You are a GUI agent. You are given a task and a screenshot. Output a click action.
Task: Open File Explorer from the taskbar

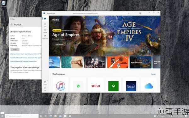click(55, 116)
